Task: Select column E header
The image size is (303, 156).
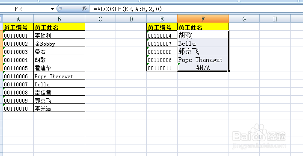Action: (162, 19)
